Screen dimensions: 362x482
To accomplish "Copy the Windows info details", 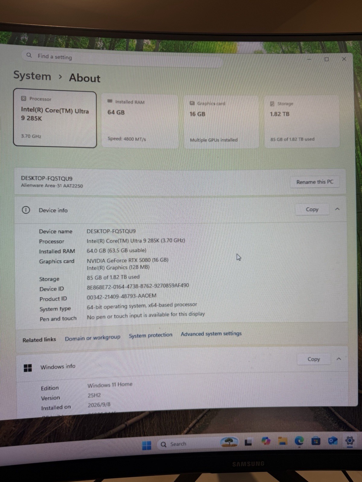I will [314, 359].
